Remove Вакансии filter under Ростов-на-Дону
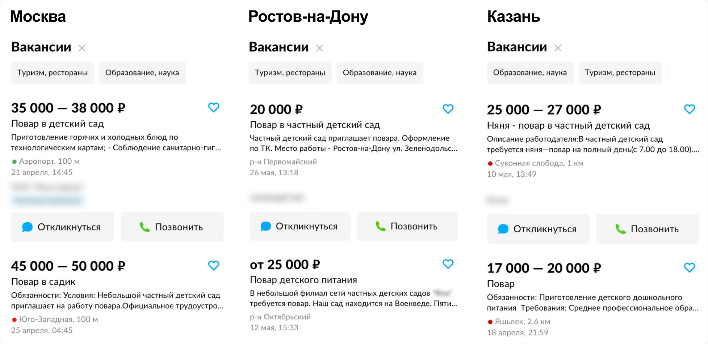This screenshot has width=708, height=344. [319, 48]
